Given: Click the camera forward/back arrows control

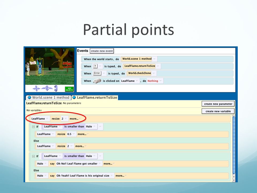Looking at the screenshot, I should (47, 88).
